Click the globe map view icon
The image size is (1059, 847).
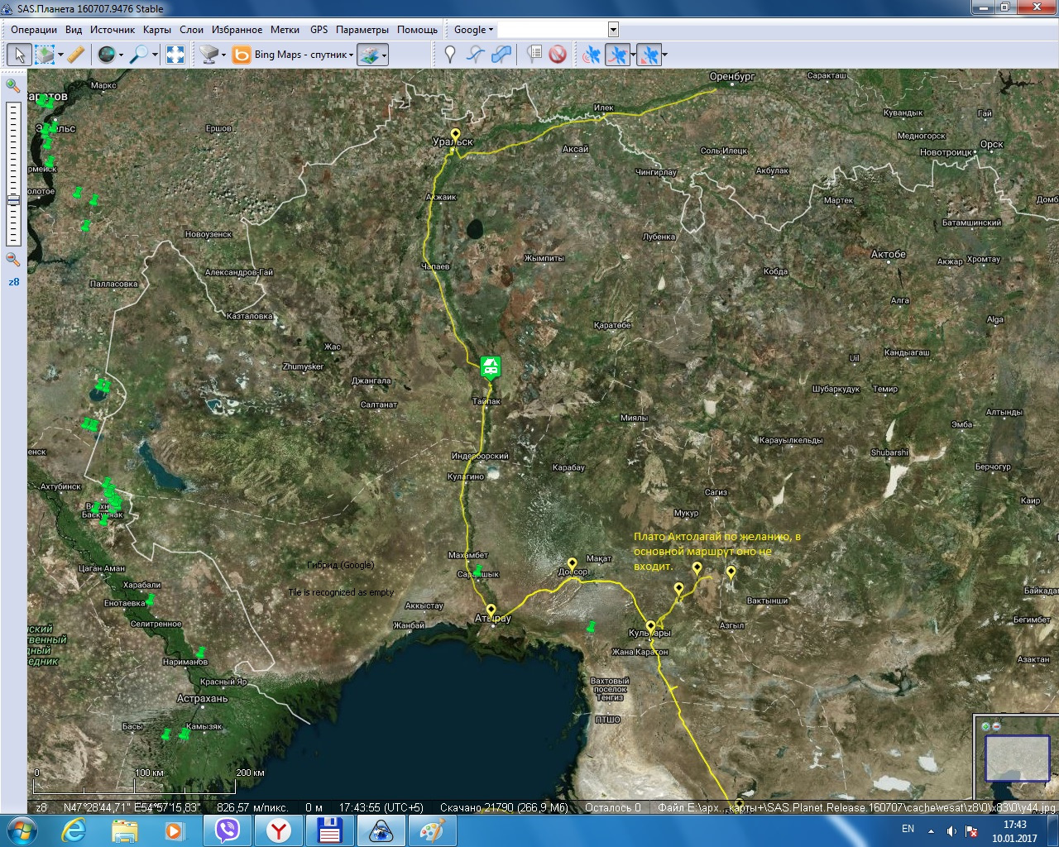tap(107, 55)
